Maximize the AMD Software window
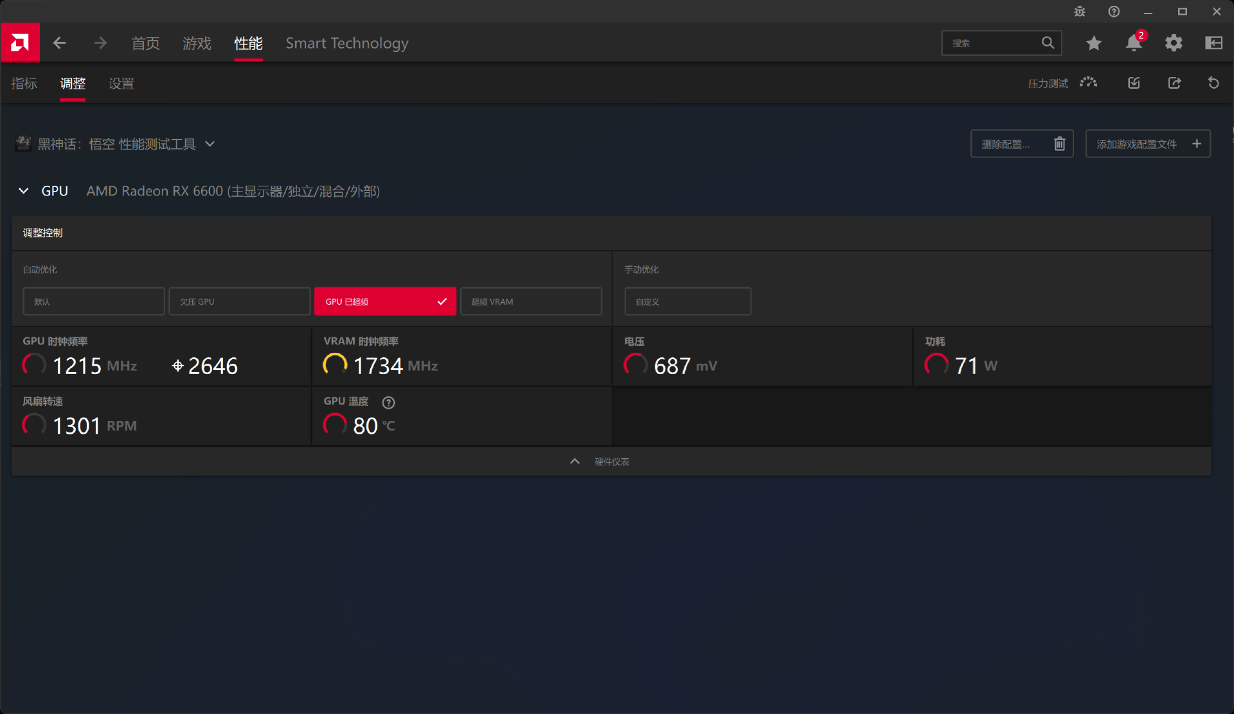1234x714 pixels. [x=1182, y=12]
